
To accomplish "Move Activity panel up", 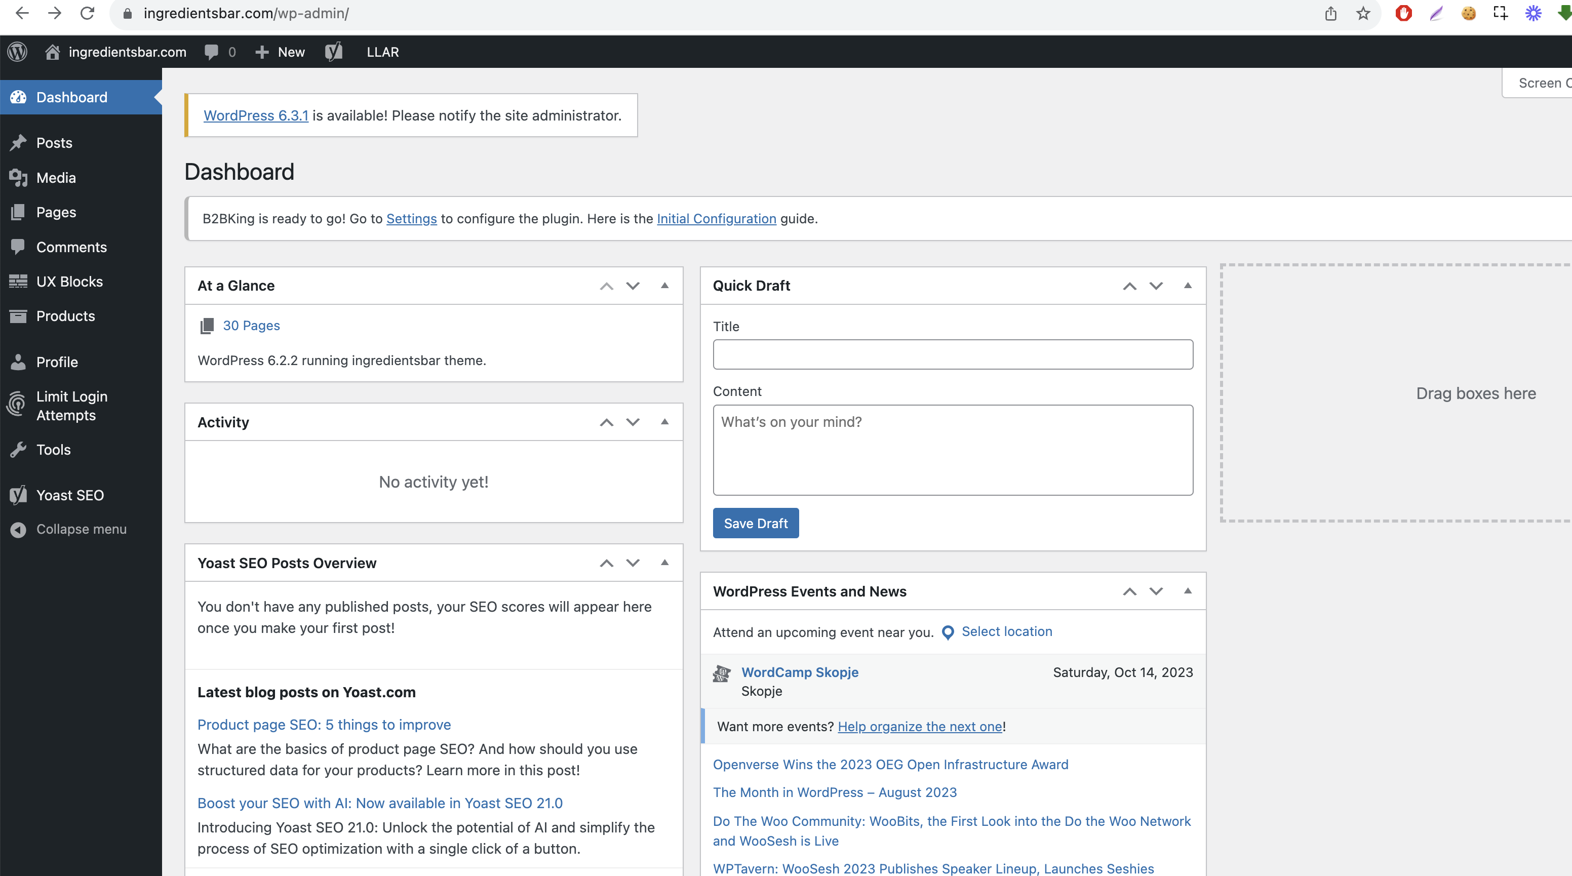I will (606, 422).
